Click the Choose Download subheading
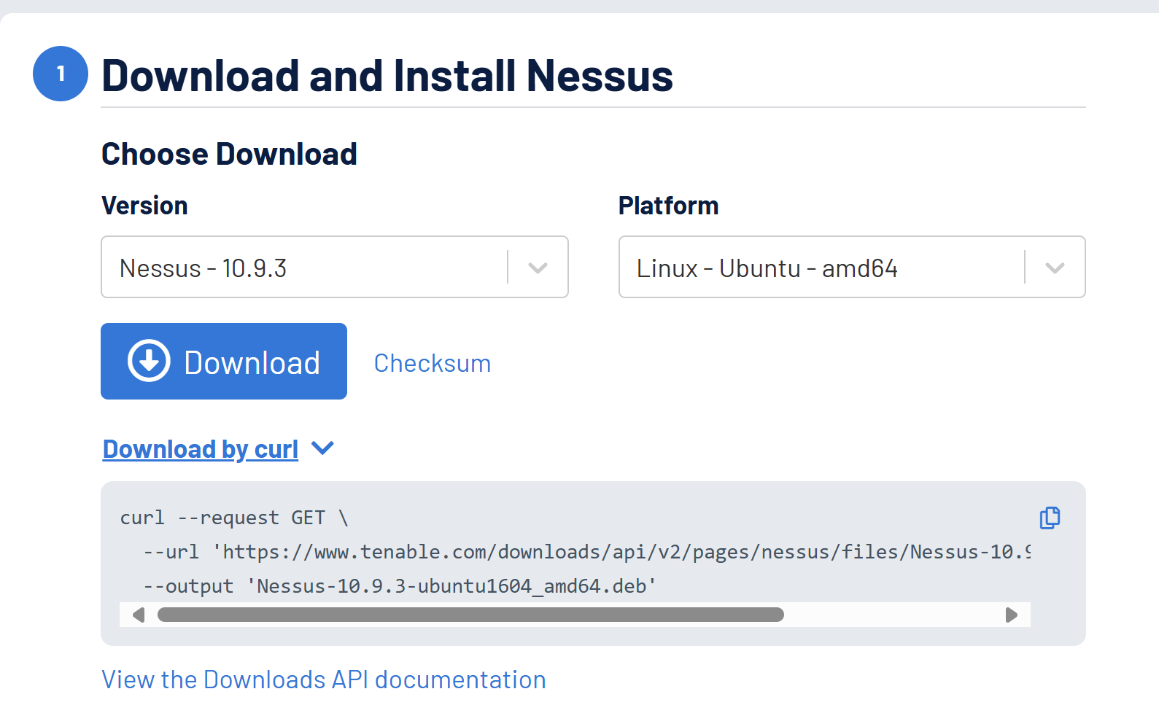1159x705 pixels. (229, 154)
